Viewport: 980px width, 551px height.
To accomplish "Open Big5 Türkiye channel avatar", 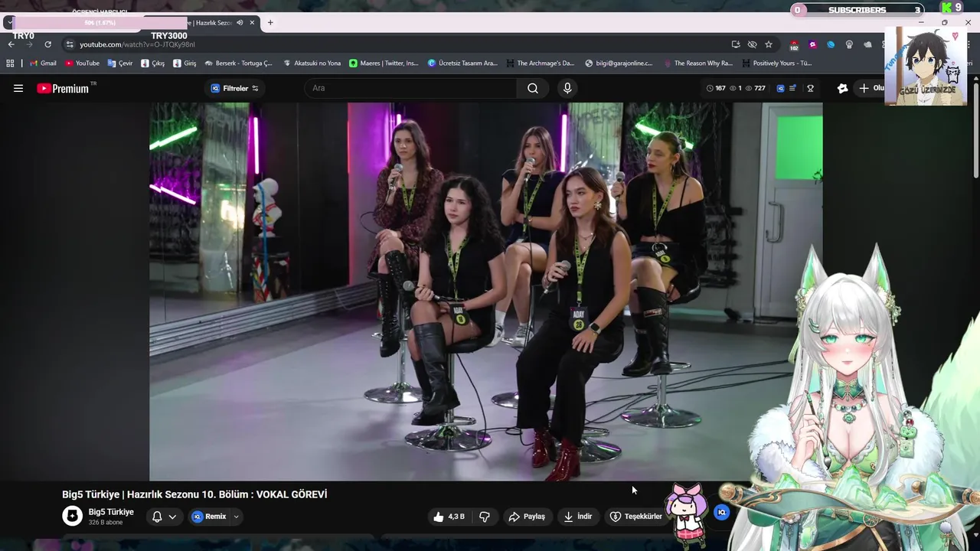I will 72,517.
